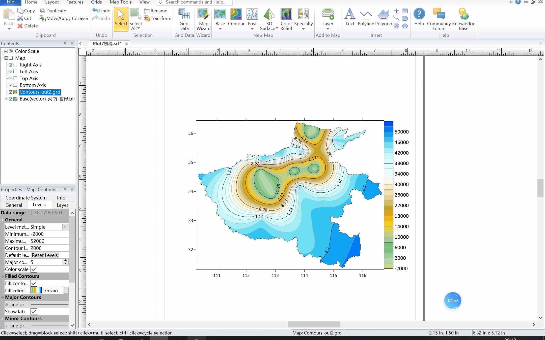This screenshot has height=340, width=545.
Task: Click Reset Levels button in properties
Action: pyautogui.click(x=45, y=255)
